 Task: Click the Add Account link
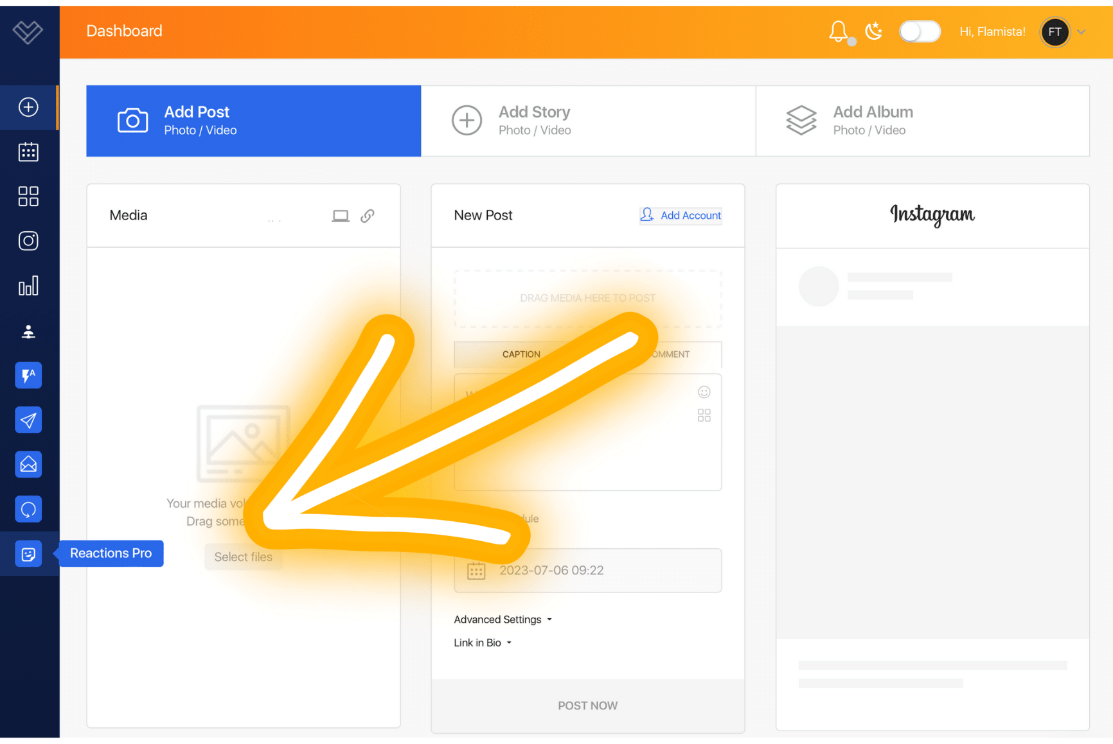click(x=681, y=216)
